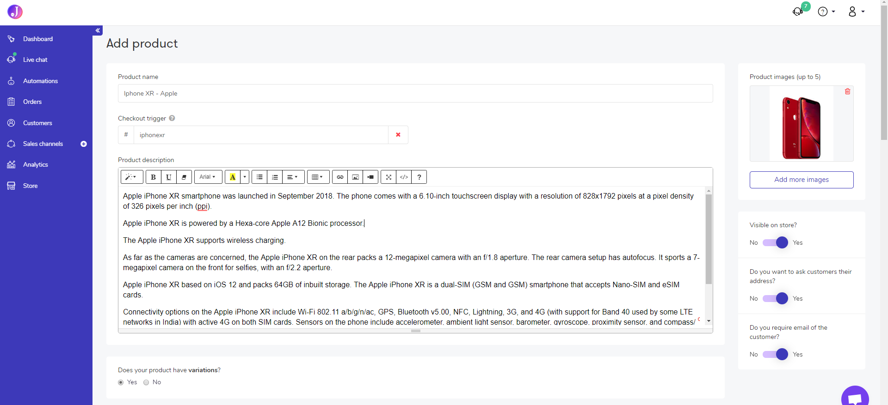888x405 pixels.
Task: Click the page scrollbar thumb
Action: click(x=884, y=73)
